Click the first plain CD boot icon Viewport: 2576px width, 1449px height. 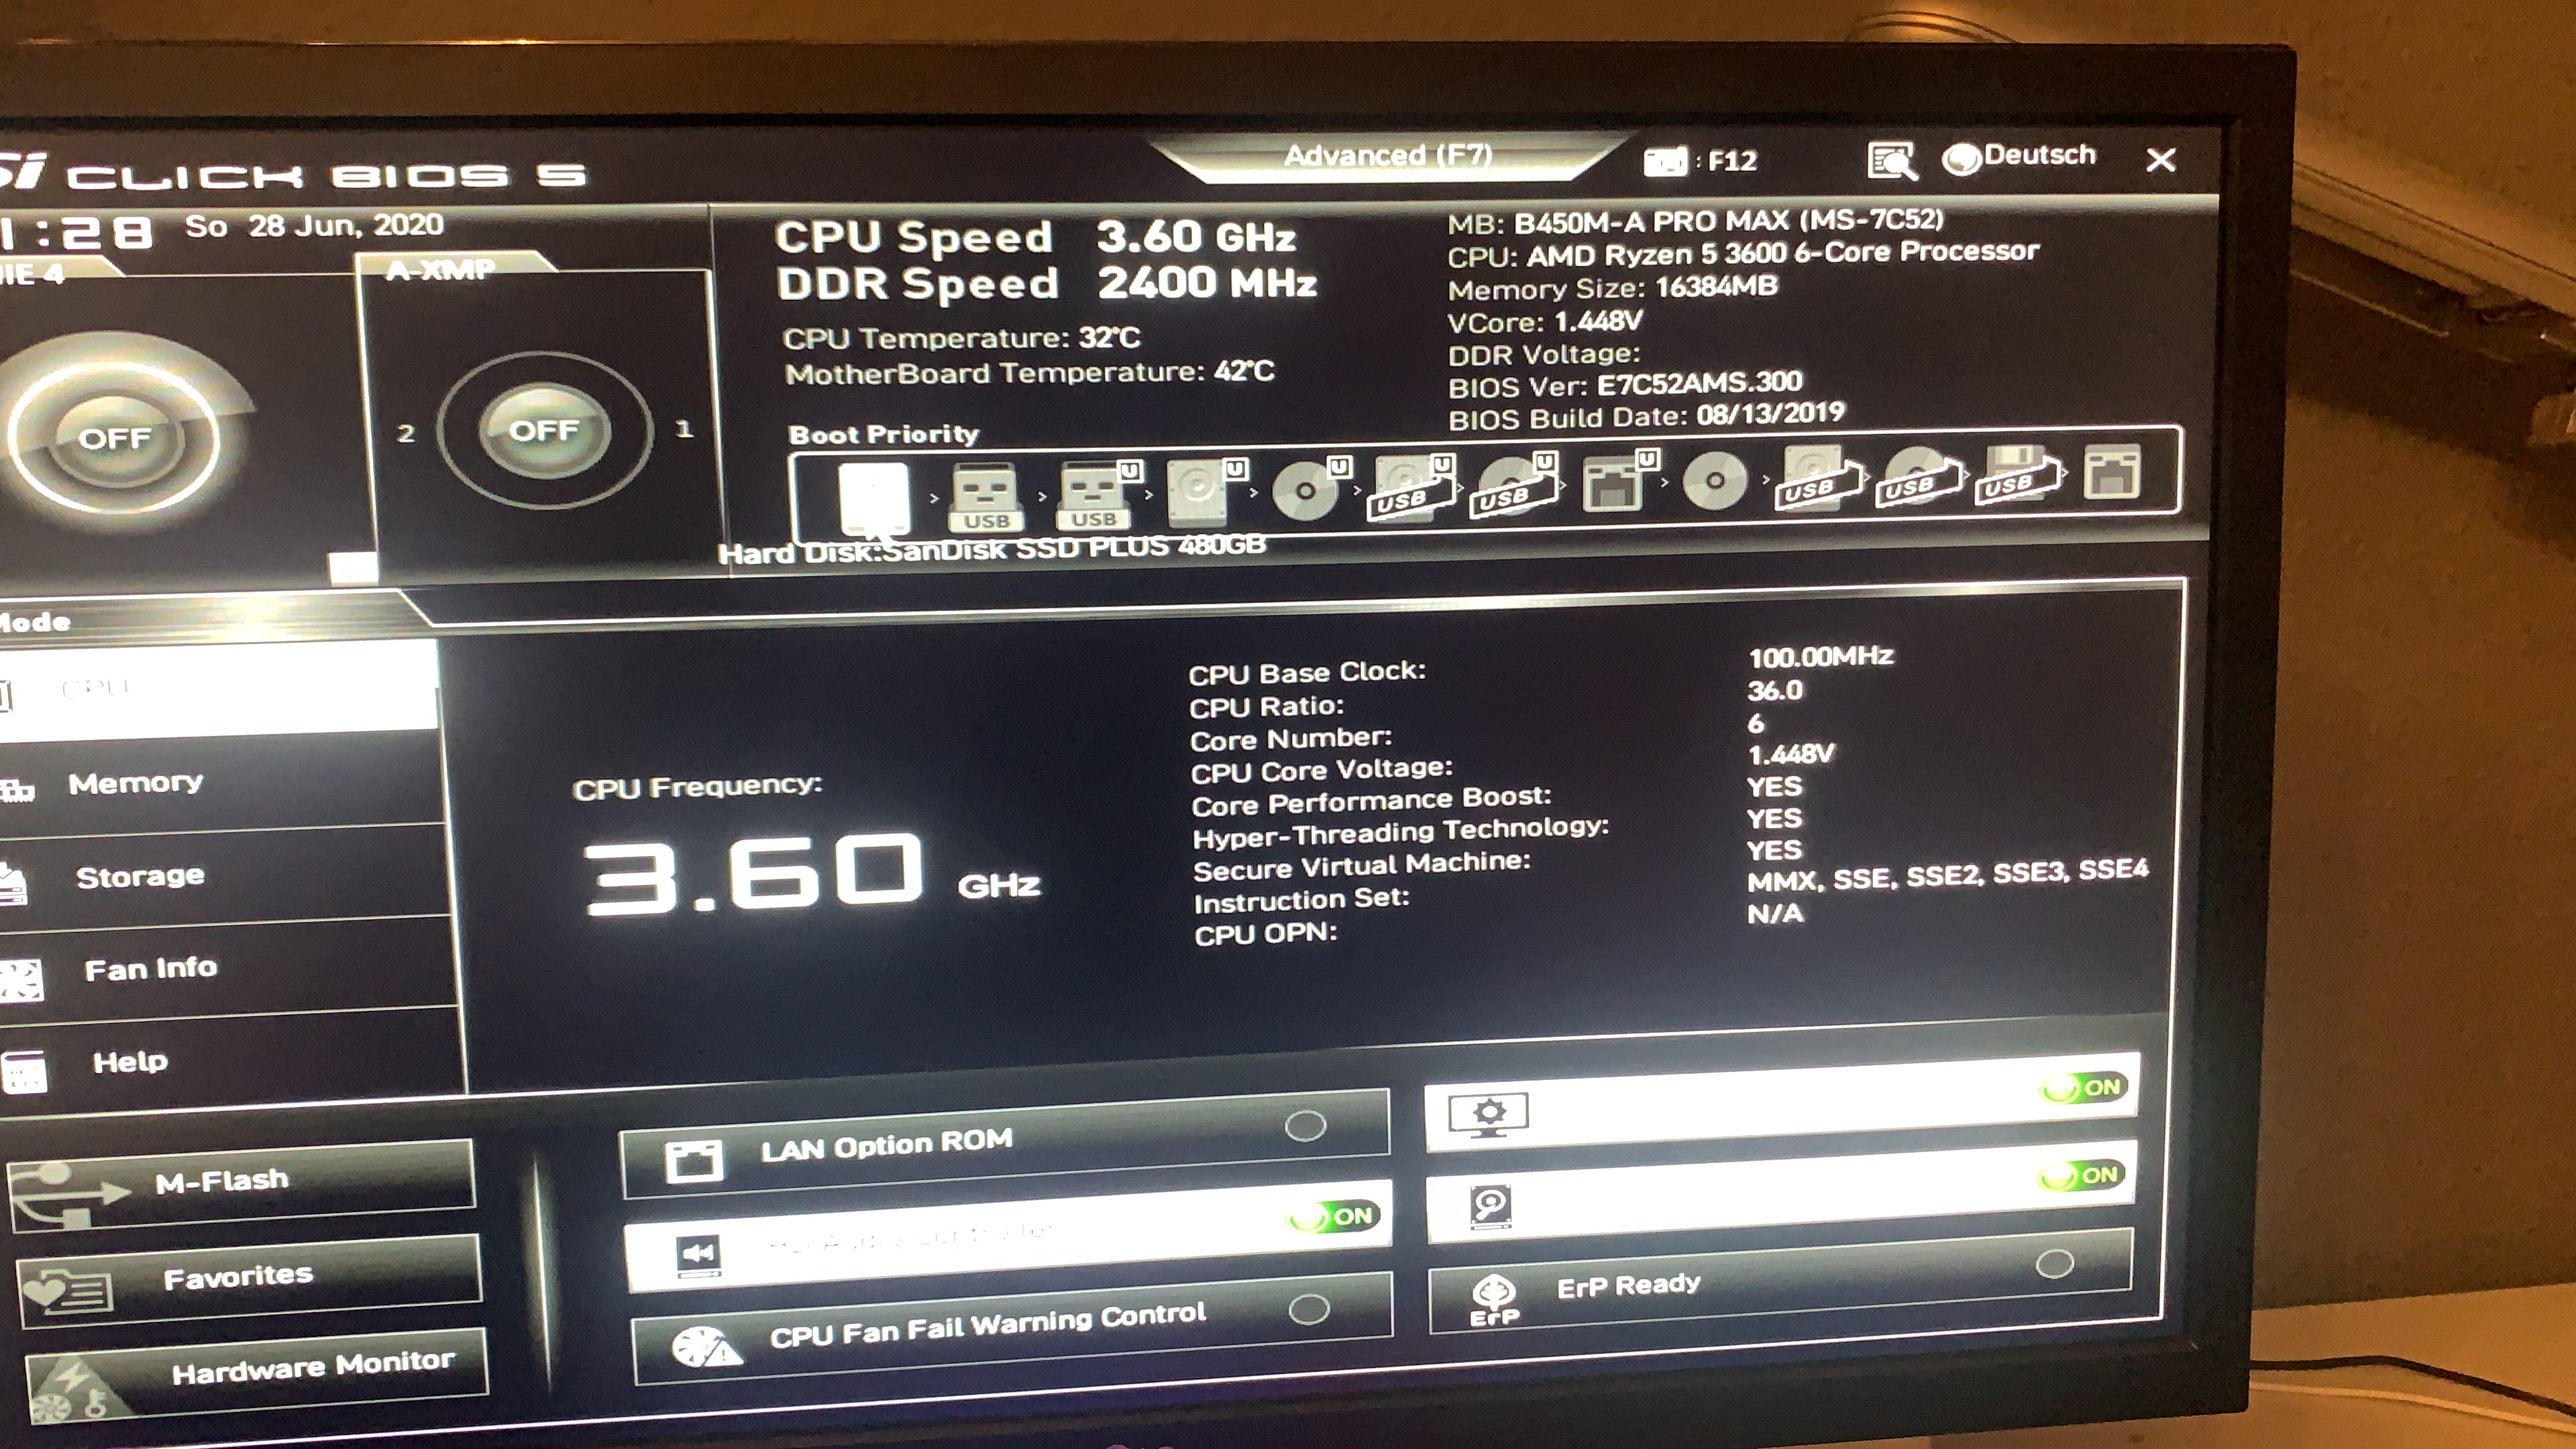click(x=1305, y=491)
